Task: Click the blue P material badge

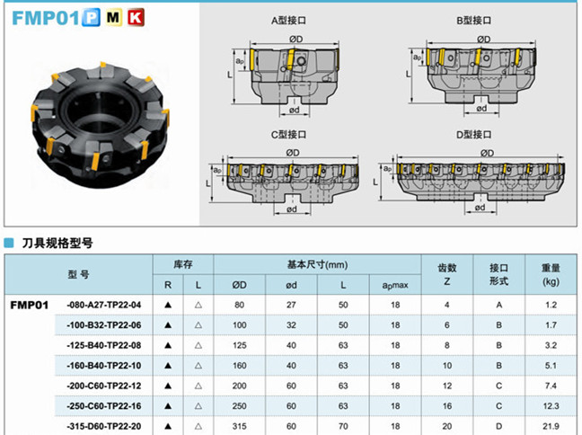Action: (91, 17)
